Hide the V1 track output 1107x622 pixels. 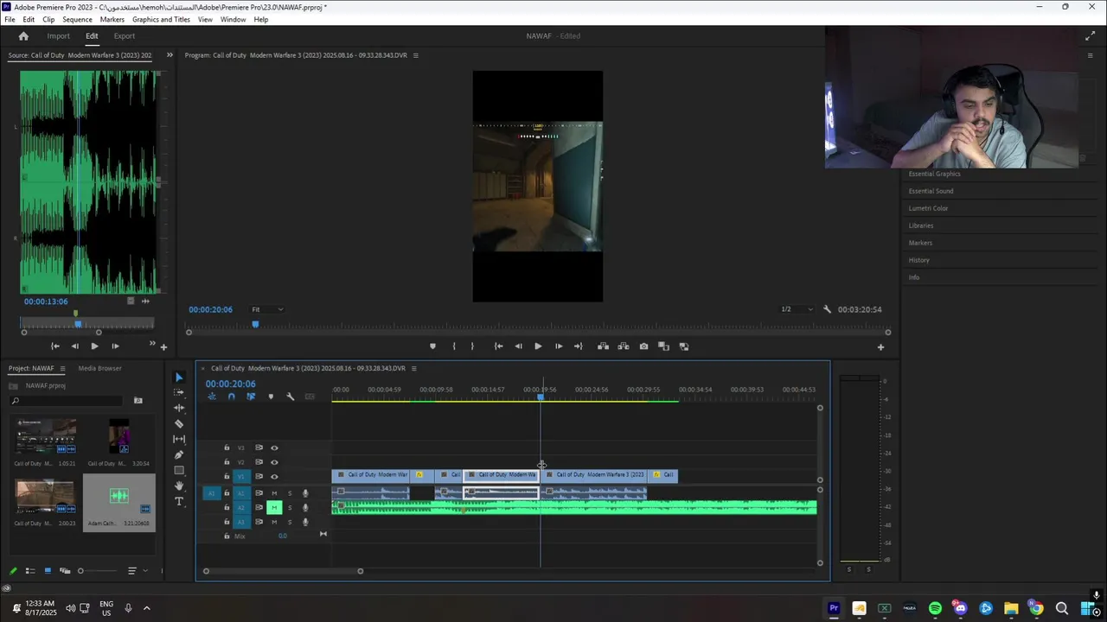coord(274,477)
